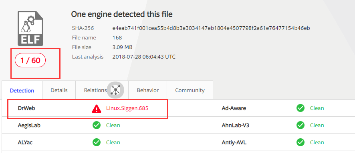Click the DrWeb engine name
The width and height of the screenshot is (355, 153).
tap(26, 108)
